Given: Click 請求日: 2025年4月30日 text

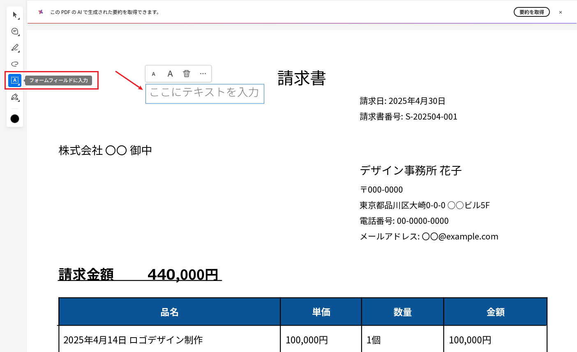Looking at the screenshot, I should (x=403, y=101).
